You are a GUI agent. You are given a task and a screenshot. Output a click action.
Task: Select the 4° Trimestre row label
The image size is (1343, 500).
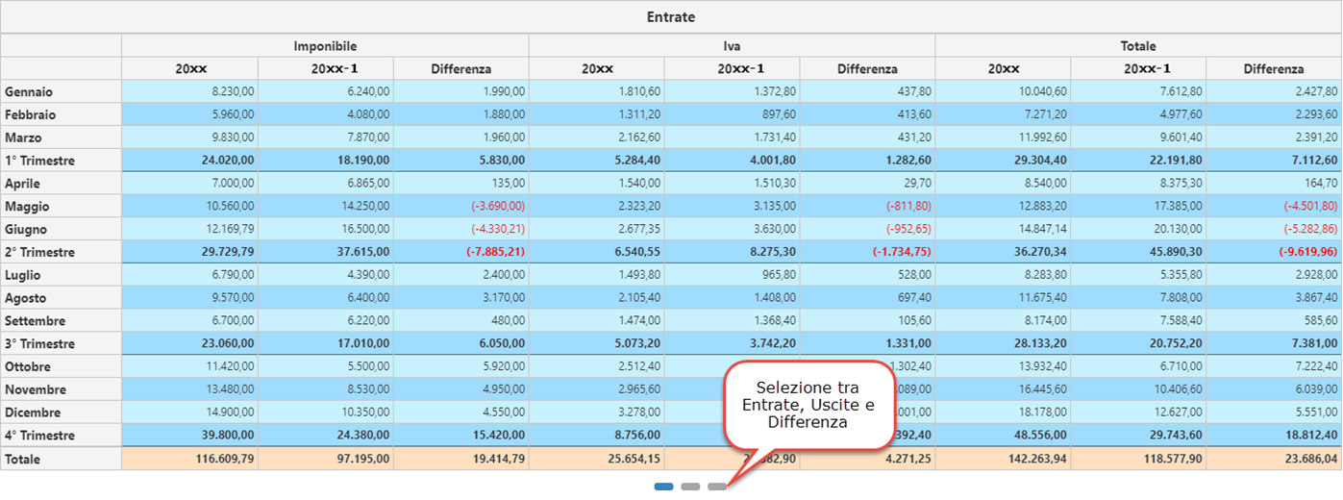click(39, 436)
